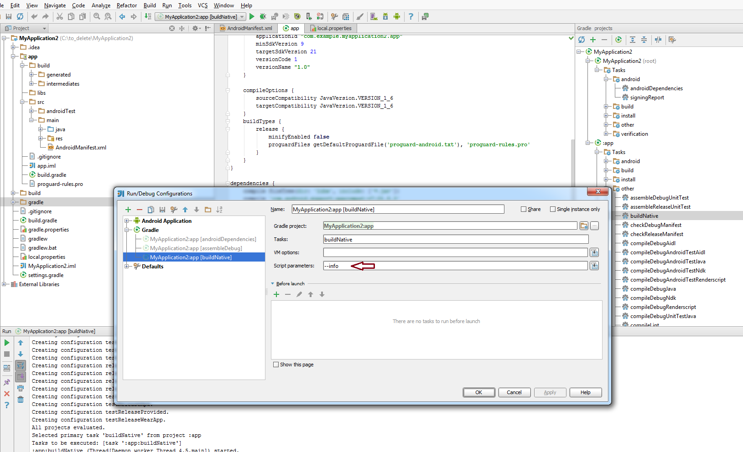Add a before-launch task with plus icon
The image size is (743, 452).
[x=276, y=294]
